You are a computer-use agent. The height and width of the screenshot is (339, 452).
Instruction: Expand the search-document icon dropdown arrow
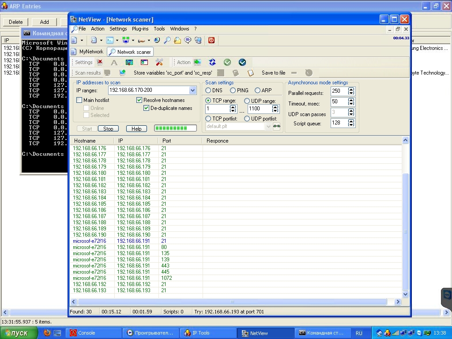[x=101, y=40]
